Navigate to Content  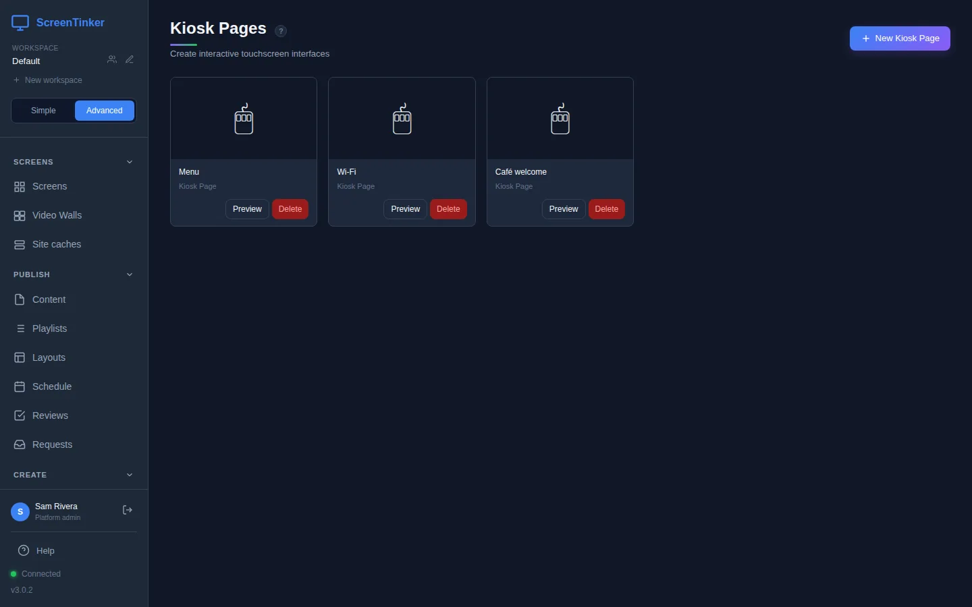[x=74, y=299]
